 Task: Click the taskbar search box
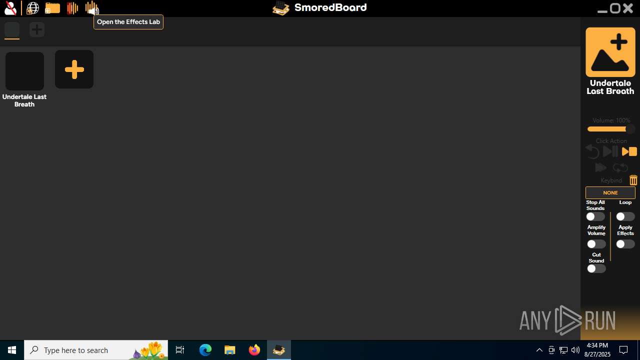[x=96, y=350]
